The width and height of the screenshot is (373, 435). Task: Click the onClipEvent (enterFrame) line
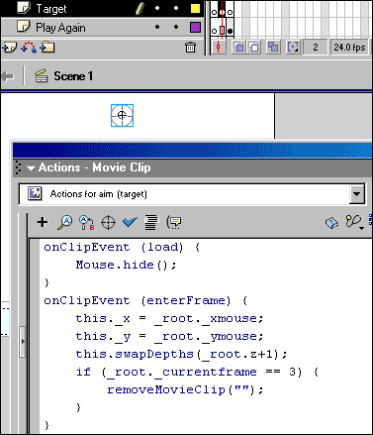point(145,300)
